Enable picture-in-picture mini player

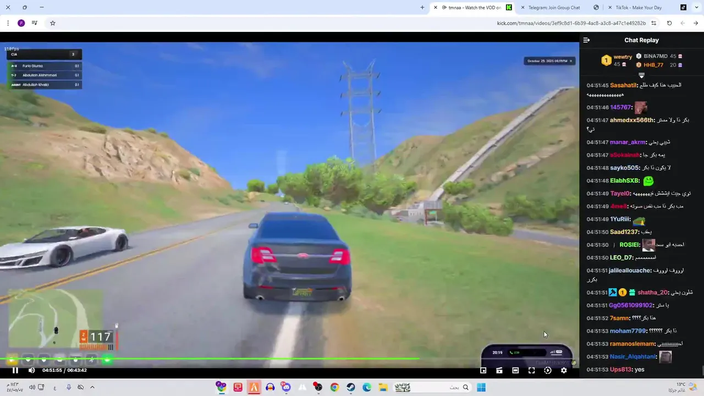click(x=483, y=370)
